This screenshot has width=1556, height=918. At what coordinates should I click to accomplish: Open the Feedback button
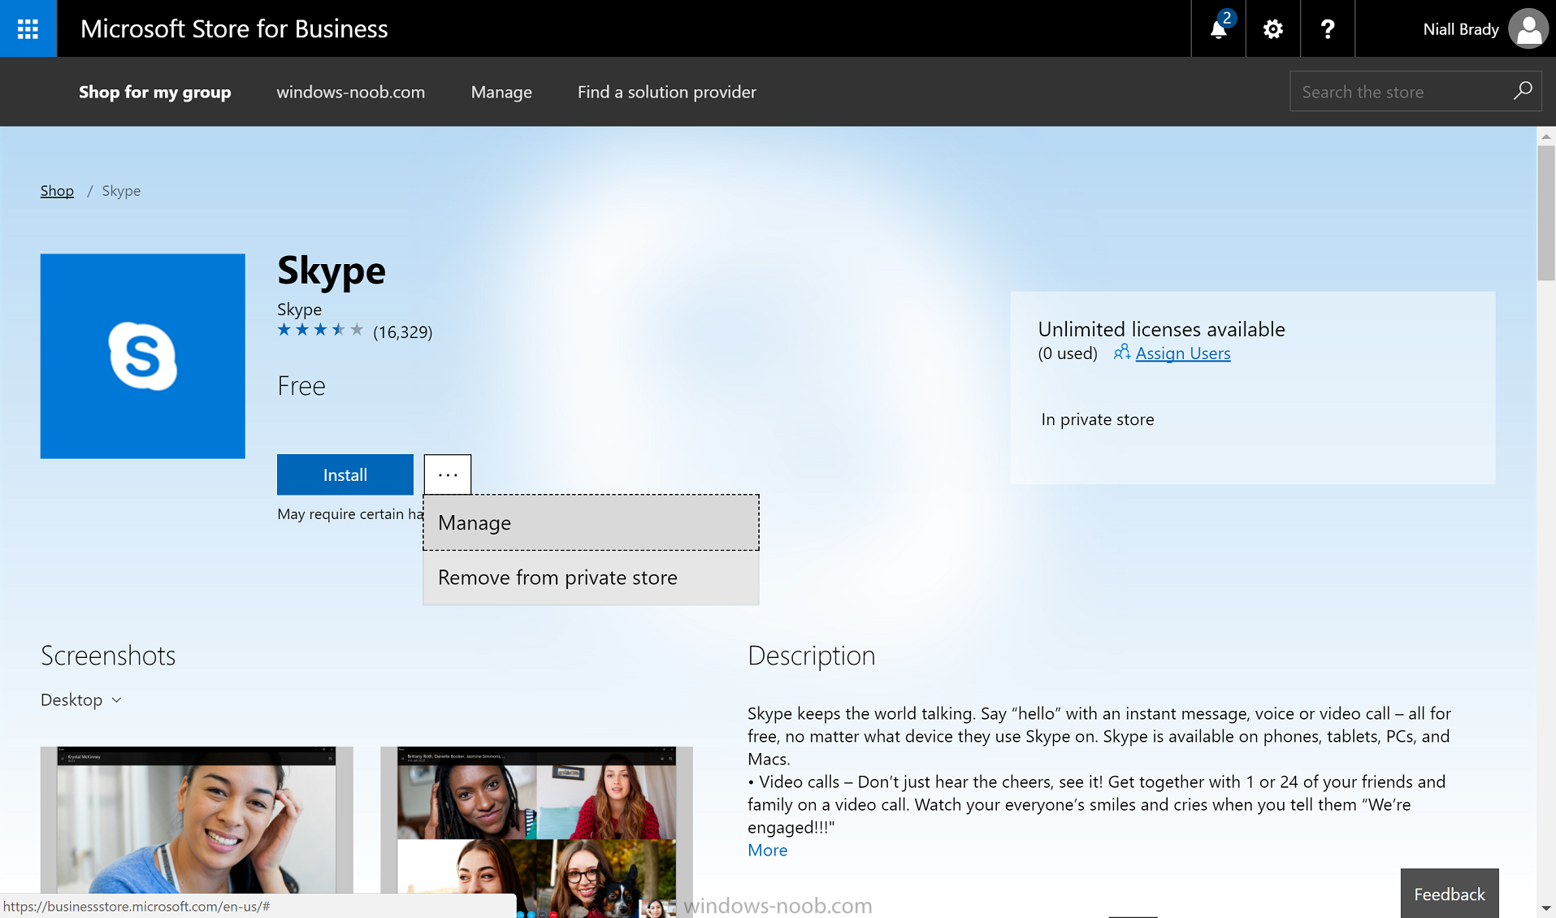coord(1449,894)
